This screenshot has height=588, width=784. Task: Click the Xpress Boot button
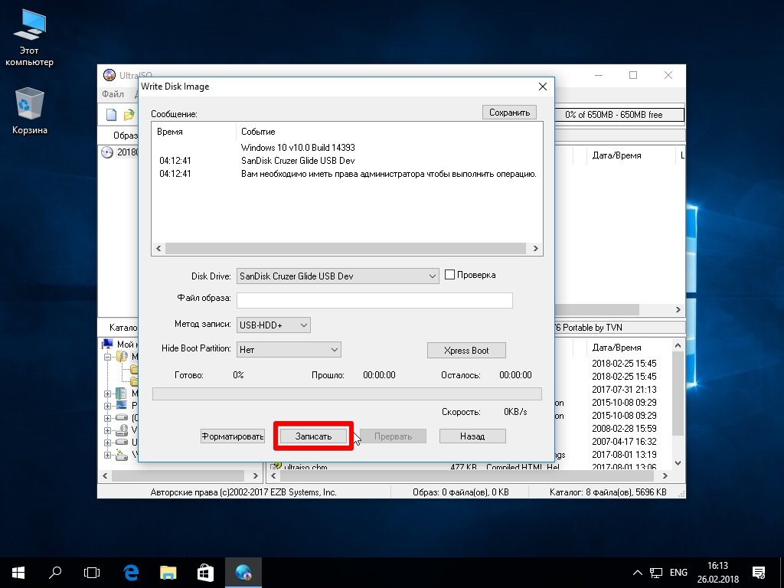[466, 351]
